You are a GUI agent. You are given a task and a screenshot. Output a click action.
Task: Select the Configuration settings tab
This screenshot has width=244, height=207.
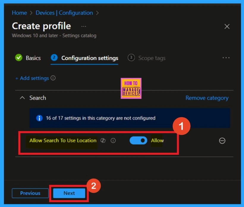pos(84,58)
